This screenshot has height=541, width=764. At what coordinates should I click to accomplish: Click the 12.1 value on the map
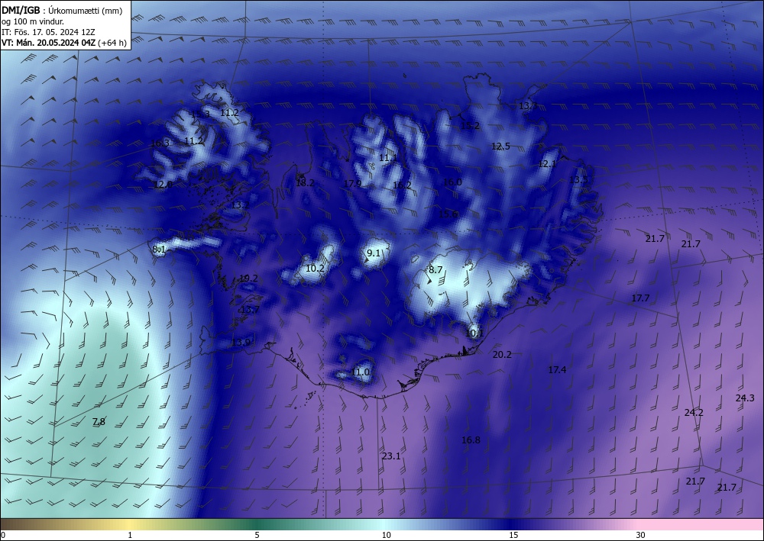click(547, 165)
